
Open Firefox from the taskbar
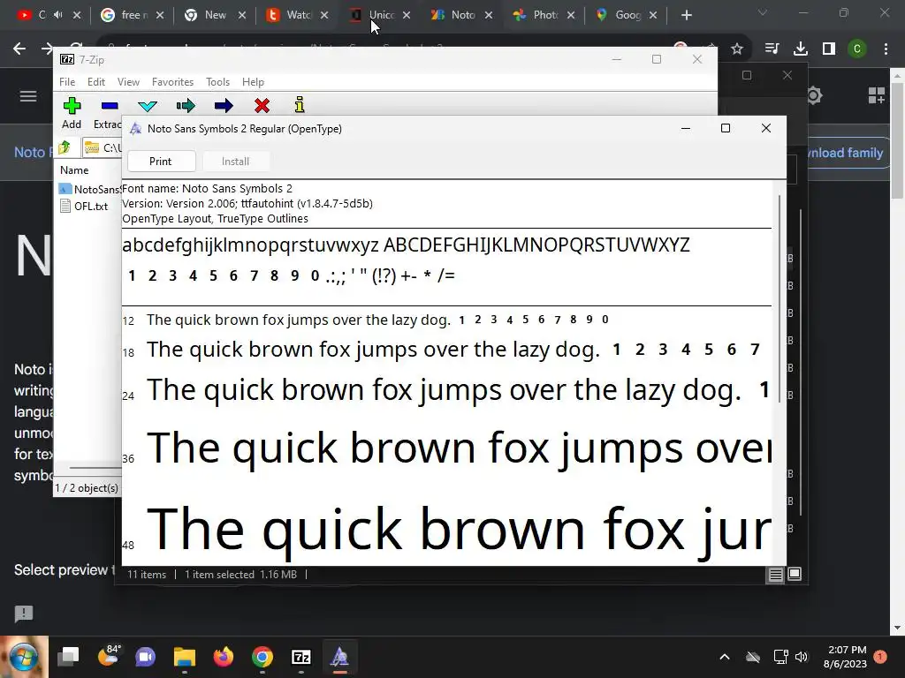click(x=224, y=657)
